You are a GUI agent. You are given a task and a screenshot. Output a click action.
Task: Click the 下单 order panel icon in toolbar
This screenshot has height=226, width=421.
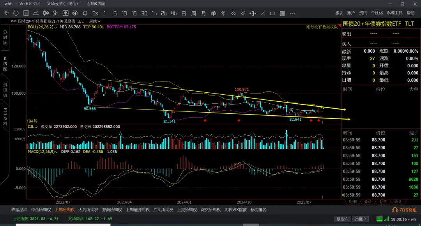pyautogui.click(x=65, y=13)
